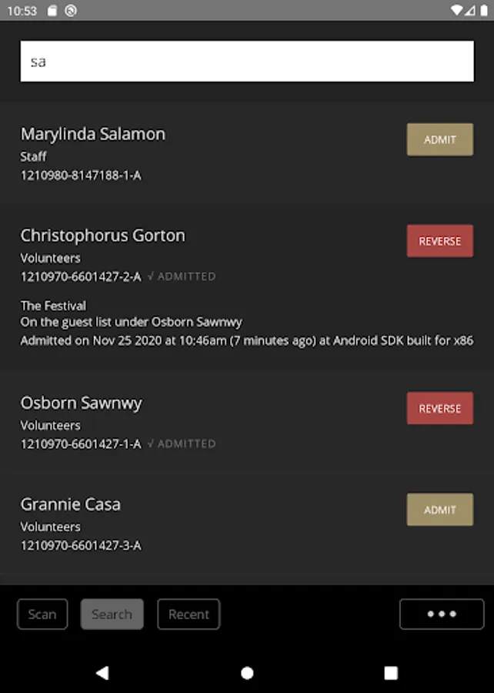Reverse admission for Christophorus Gorton
The width and height of the screenshot is (494, 693).
pos(439,241)
